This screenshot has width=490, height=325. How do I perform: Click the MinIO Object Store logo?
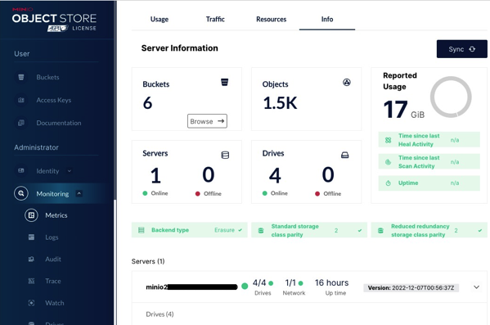(x=54, y=20)
